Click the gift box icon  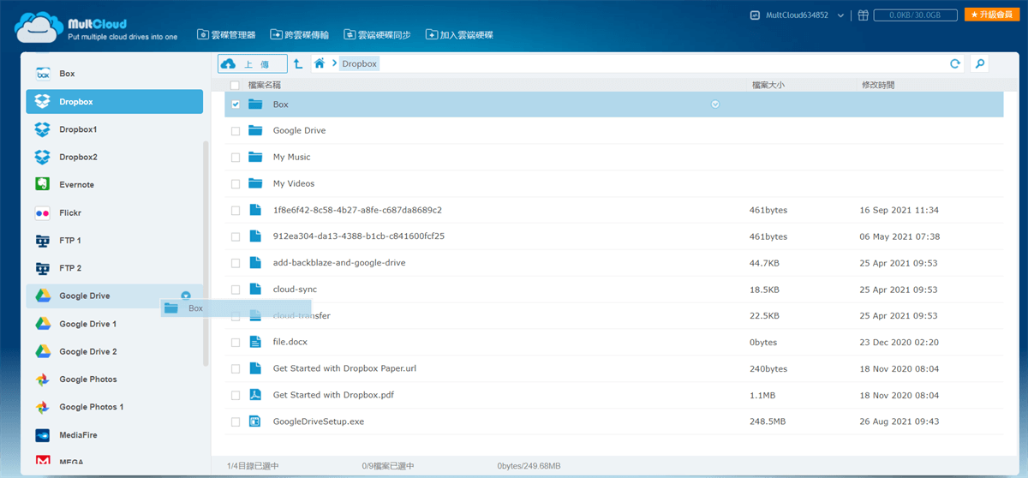[x=864, y=15]
